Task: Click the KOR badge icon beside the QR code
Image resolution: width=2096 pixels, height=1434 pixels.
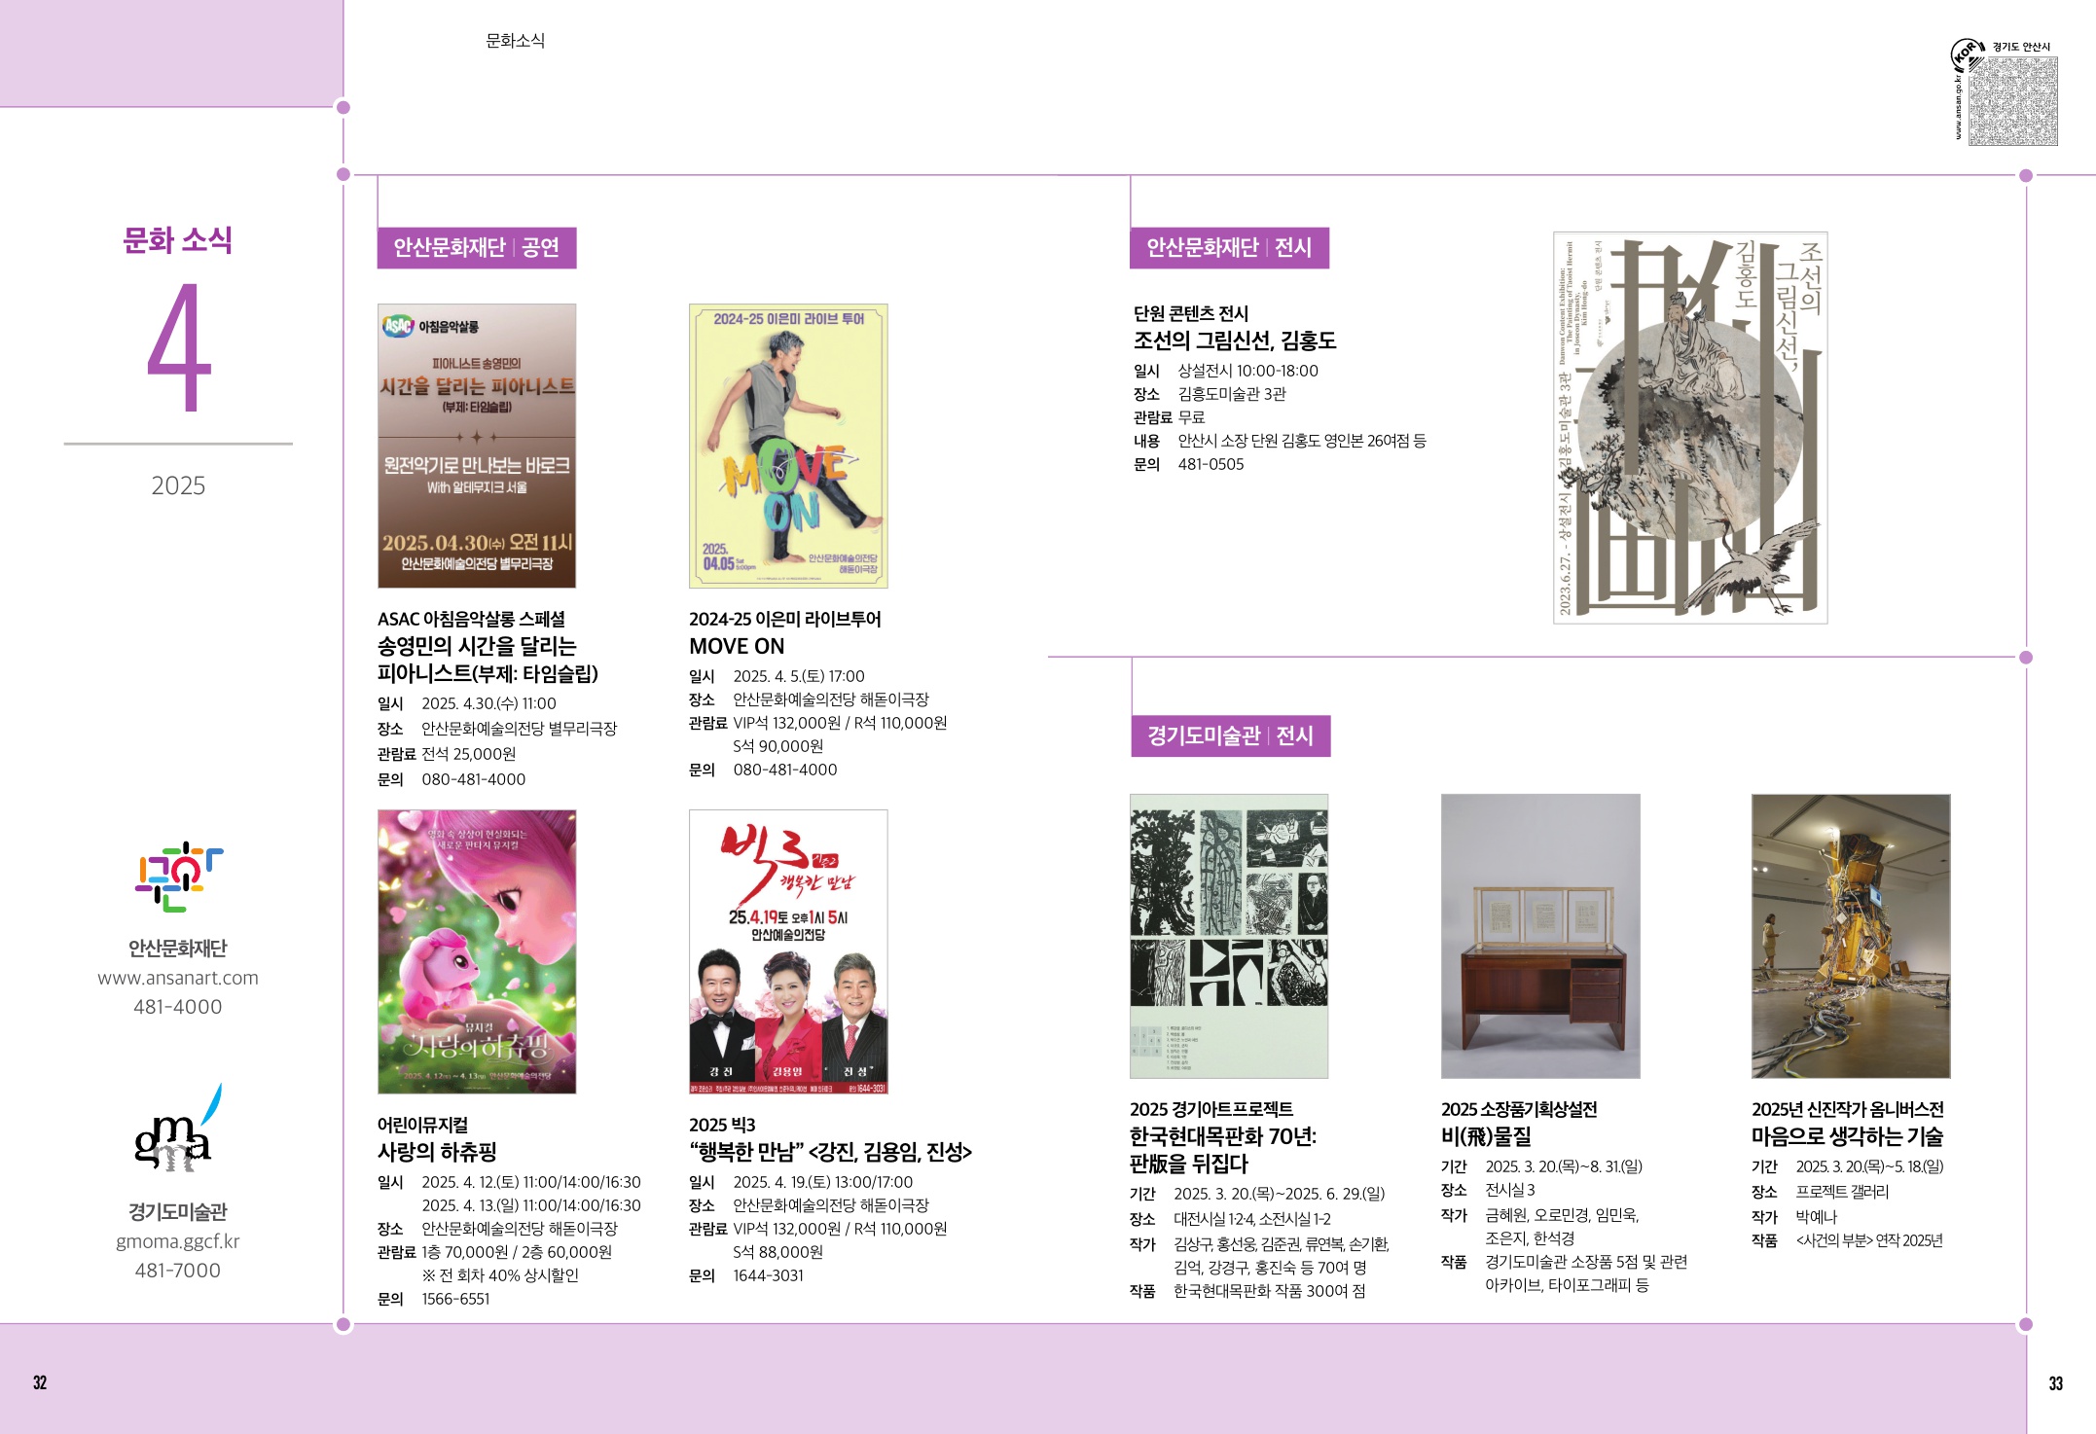Action: point(1967,53)
